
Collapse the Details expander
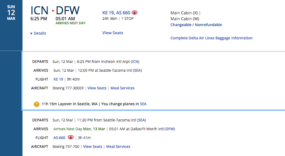pyautogui.click(x=38, y=33)
